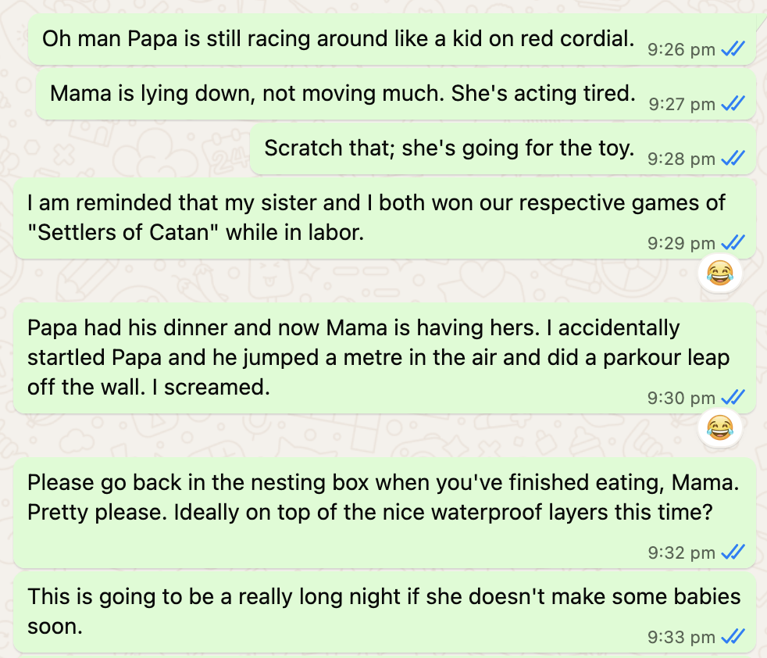Screen dimensions: 767x658
Task: Click the 9:33 pm timestamp on last message
Action: point(681,637)
